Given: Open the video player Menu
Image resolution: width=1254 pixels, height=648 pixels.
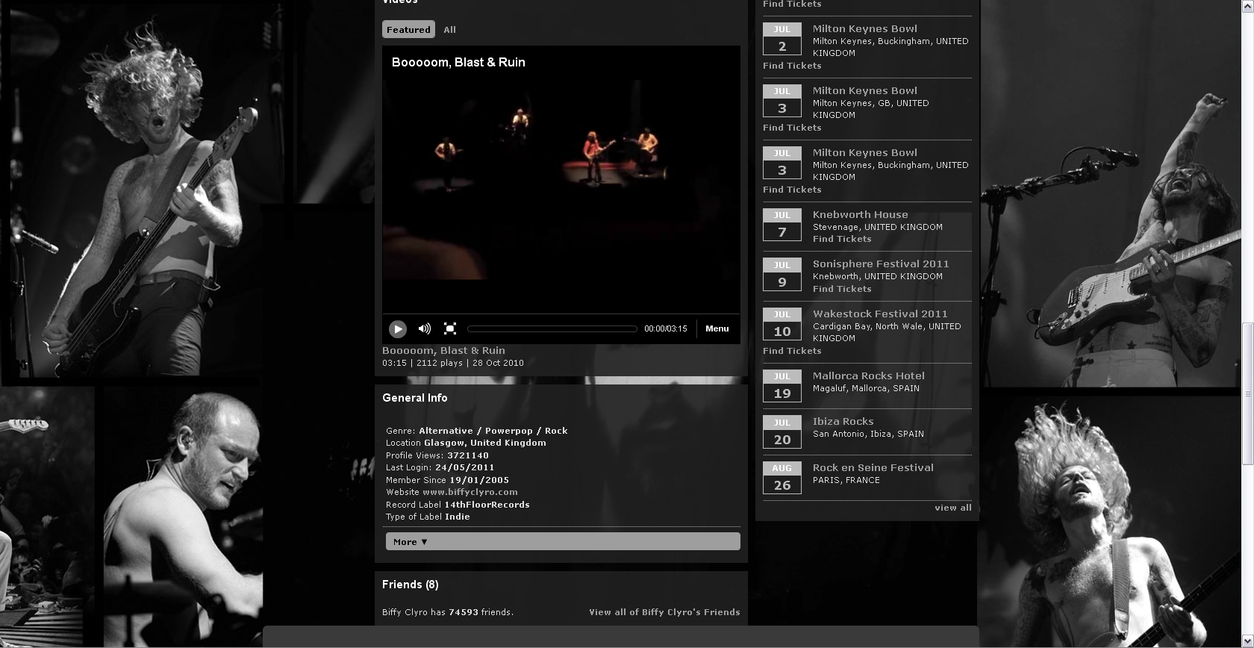Looking at the screenshot, I should click(x=717, y=328).
